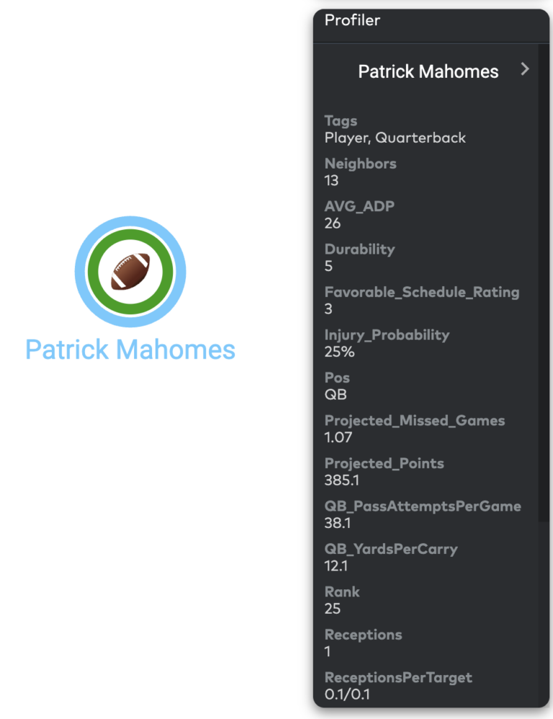Screen dimensions: 553x719
Task: Click the Tags property label
Action: point(341,120)
